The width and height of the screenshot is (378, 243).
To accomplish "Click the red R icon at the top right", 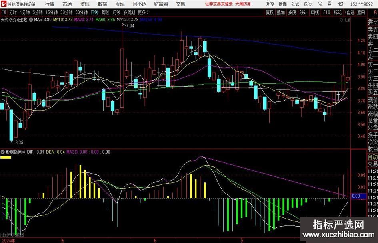I will pyautogui.click(x=375, y=12).
